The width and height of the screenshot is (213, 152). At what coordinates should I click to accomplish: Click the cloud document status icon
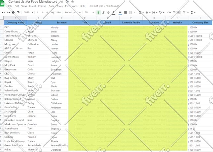pos(73,2)
